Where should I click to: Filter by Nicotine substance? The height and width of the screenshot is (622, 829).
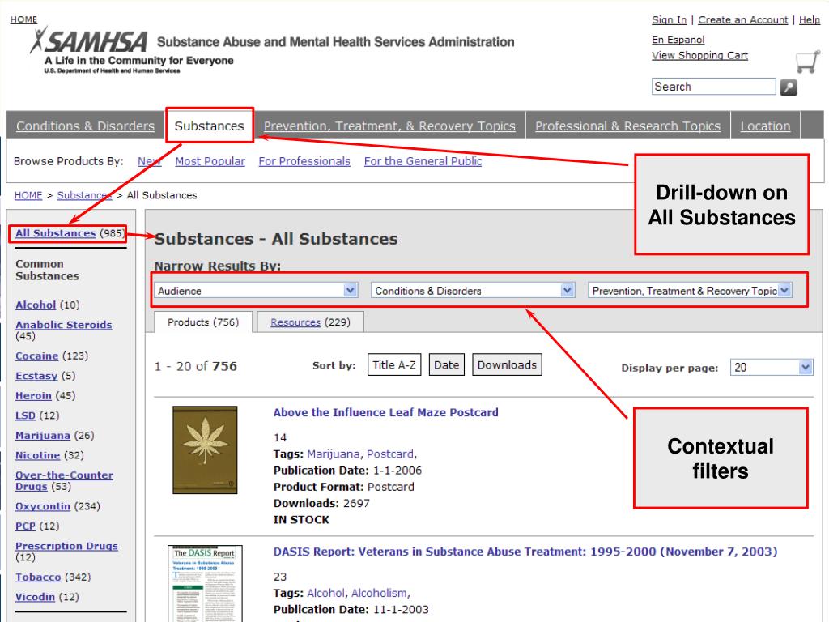(x=37, y=455)
